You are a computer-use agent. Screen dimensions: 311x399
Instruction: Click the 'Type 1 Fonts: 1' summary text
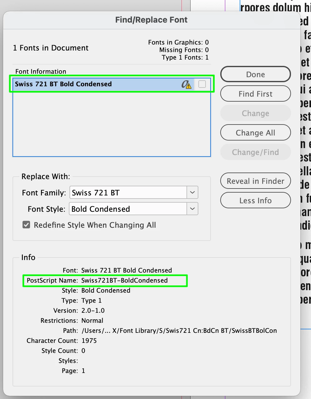pyautogui.click(x=185, y=57)
